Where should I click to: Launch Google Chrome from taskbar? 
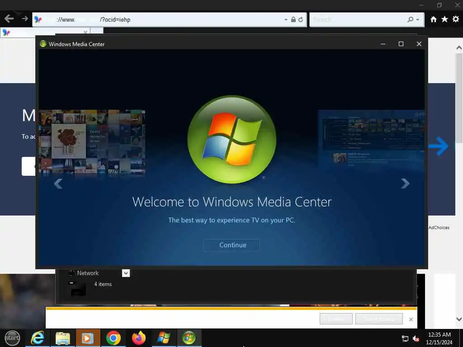click(x=113, y=338)
